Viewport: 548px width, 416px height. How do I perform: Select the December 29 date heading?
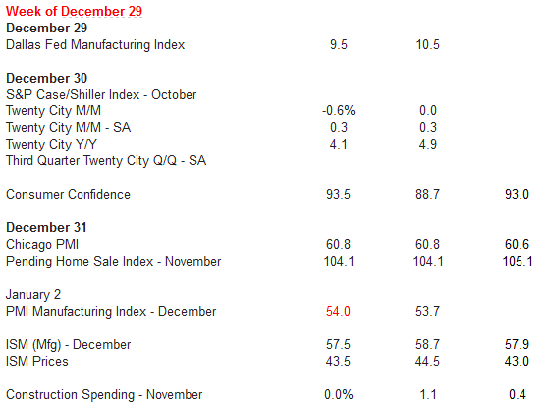46,28
